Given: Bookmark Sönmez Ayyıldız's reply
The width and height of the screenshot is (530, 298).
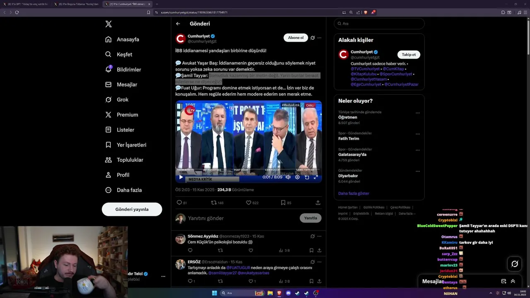Looking at the screenshot, I should click(311, 250).
